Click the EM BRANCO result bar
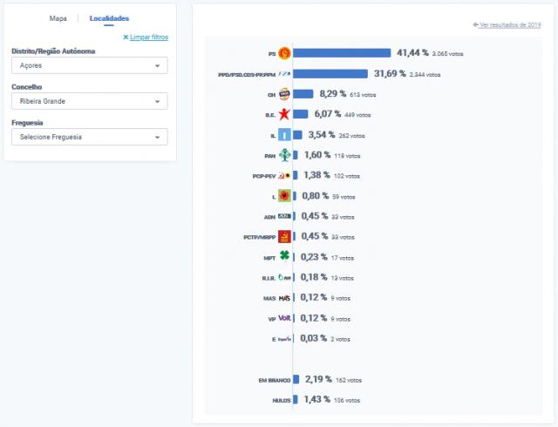The height and width of the screenshot is (427, 558). 296,379
